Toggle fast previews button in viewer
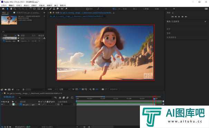 tap(73, 89)
